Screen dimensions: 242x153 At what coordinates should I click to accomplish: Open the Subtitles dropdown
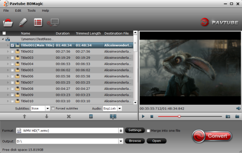point(48,108)
